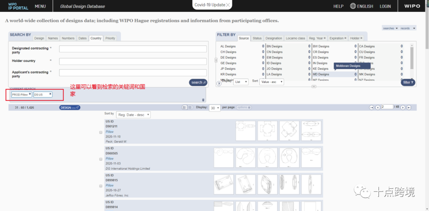Screen dimensions: 429x211
Task: Open results per page dropdown
Action: [x=215, y=108]
